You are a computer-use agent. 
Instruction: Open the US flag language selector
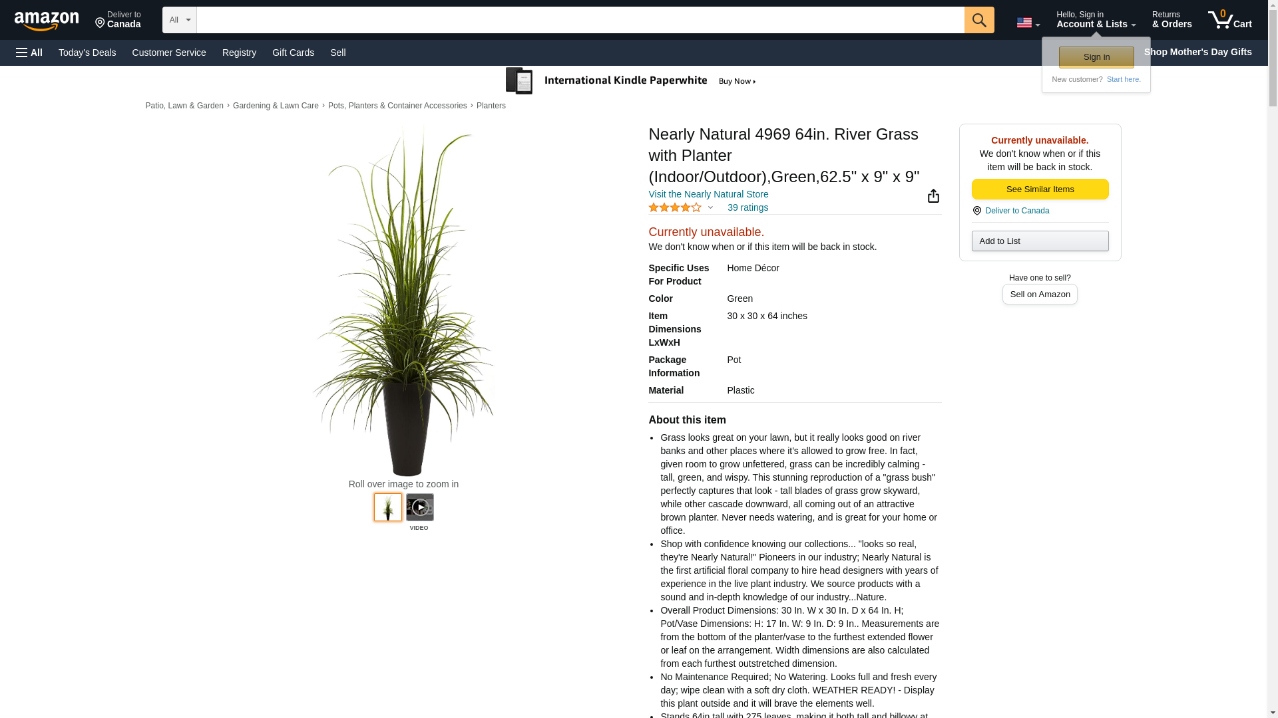1028,23
